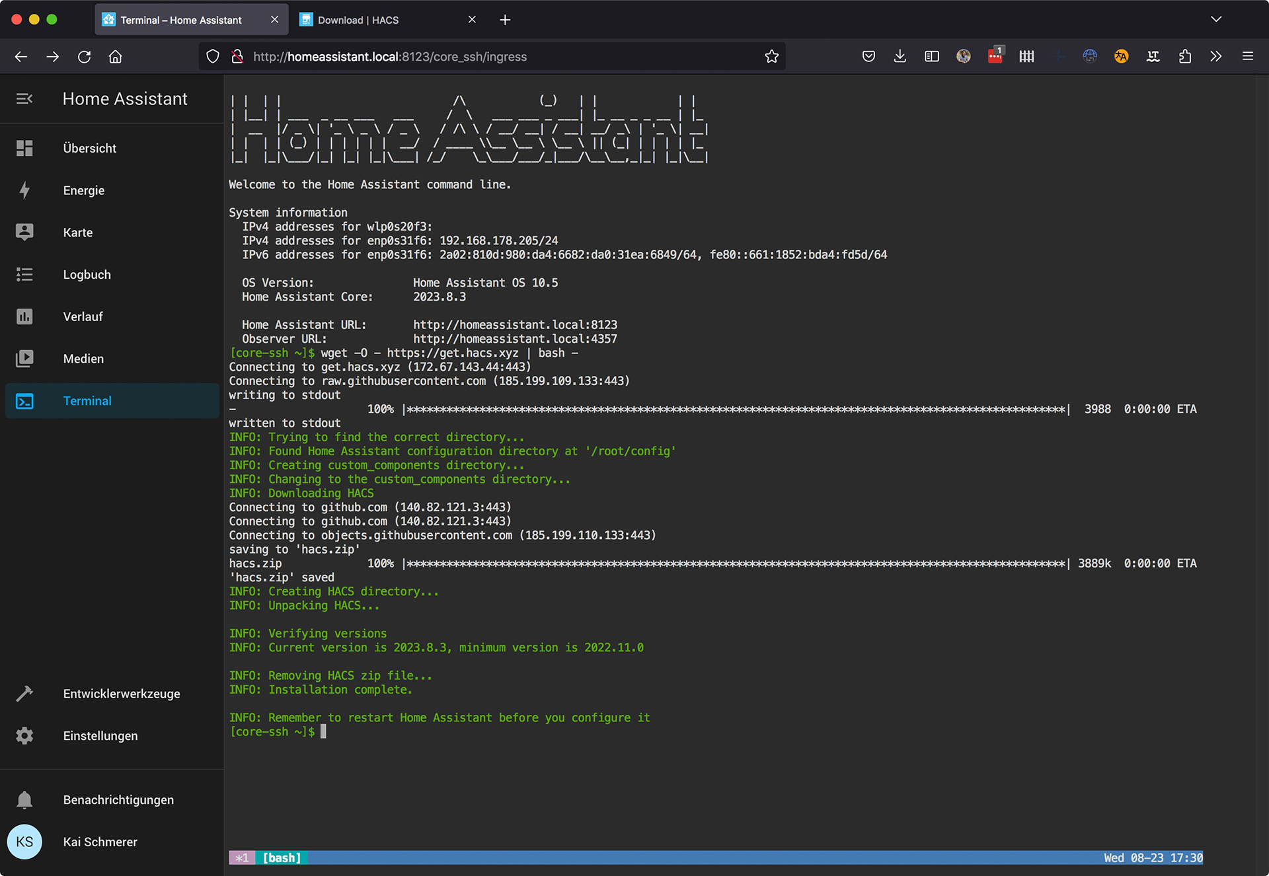
Task: Open the Karte map icon
Action: 24,232
